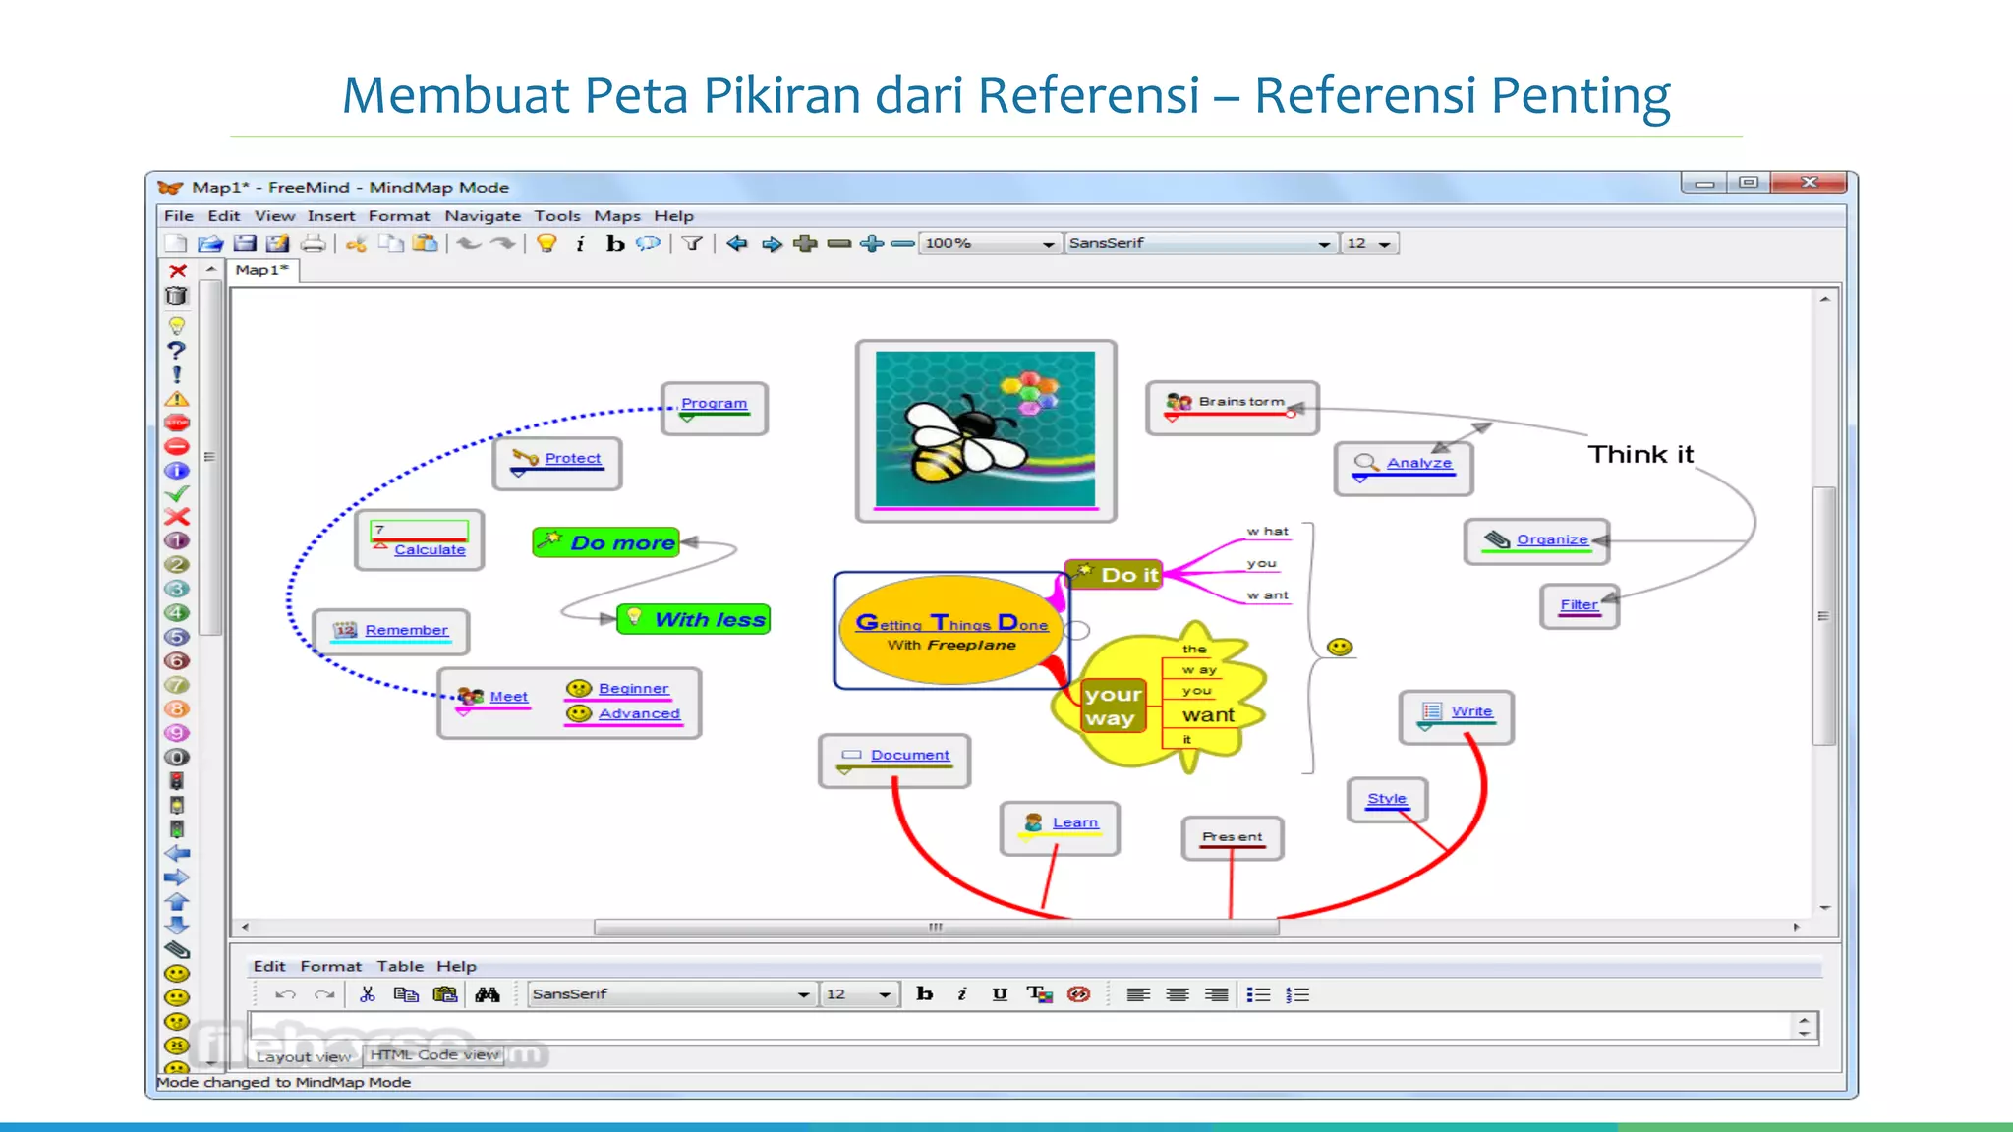Click the green checkmark icon in left sidebar

tap(177, 494)
